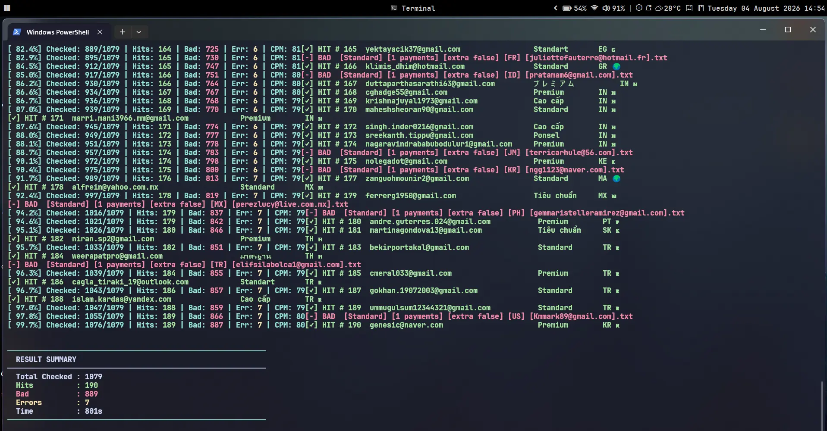
Task: Maximize the PowerShell window
Action: [x=788, y=29]
